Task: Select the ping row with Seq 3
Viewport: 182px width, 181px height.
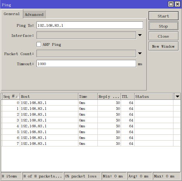Action: (x=91, y=120)
